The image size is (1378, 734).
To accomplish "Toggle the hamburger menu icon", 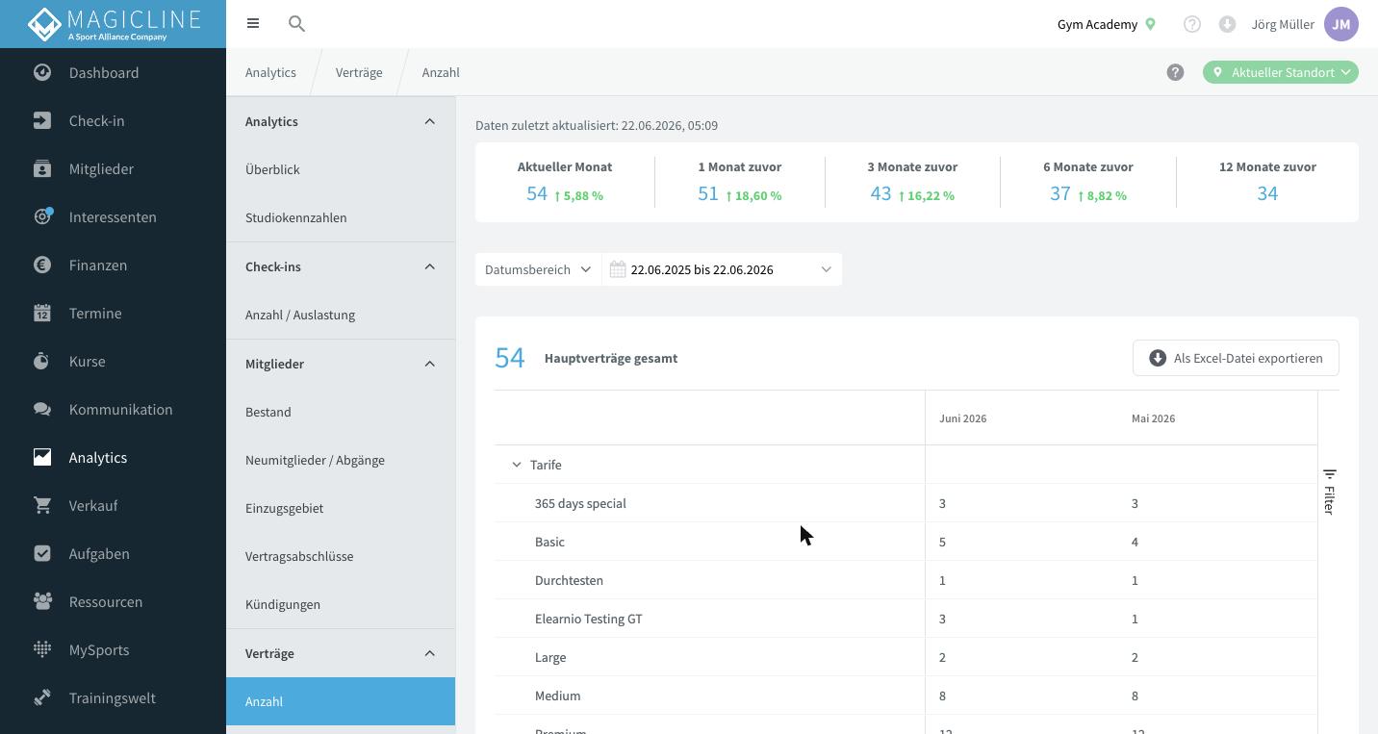I will click(253, 23).
